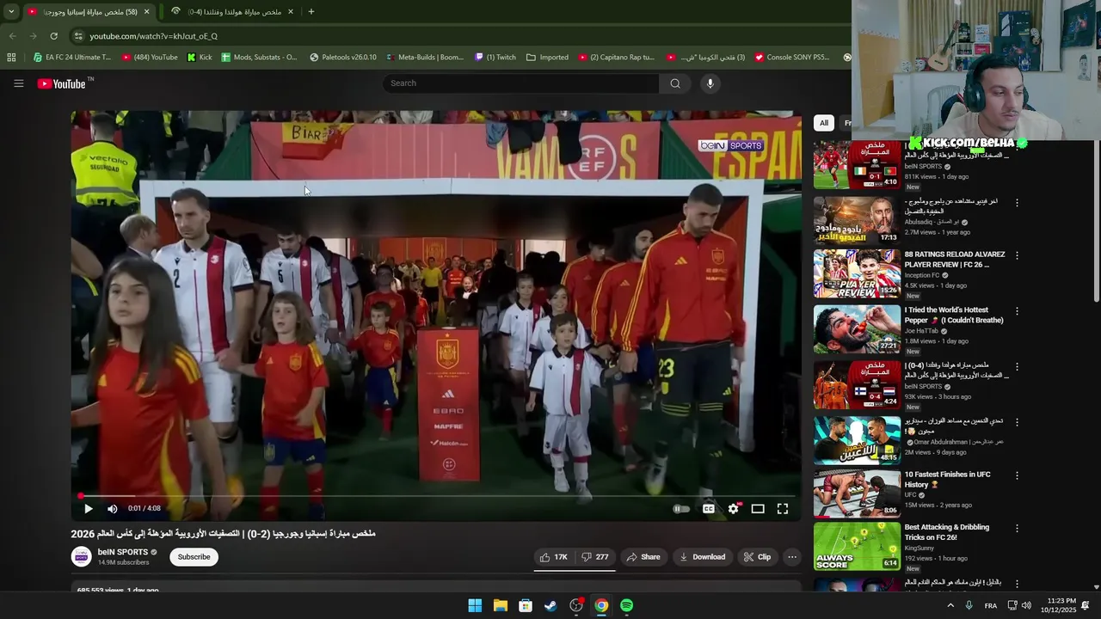The height and width of the screenshot is (619, 1101).
Task: Show hidden system tray icons
Action: pyautogui.click(x=950, y=605)
